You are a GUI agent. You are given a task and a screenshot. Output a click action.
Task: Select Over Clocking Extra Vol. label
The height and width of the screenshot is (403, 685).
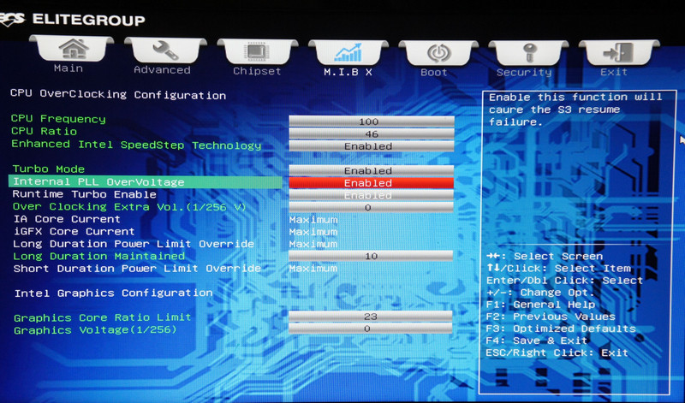click(x=129, y=206)
